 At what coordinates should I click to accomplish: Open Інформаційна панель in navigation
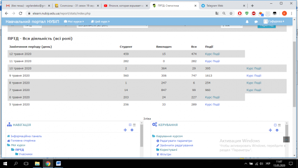click(x=26, y=136)
